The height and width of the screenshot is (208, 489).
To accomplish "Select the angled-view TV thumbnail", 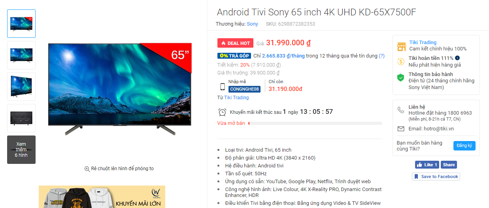I will pos(21,87).
